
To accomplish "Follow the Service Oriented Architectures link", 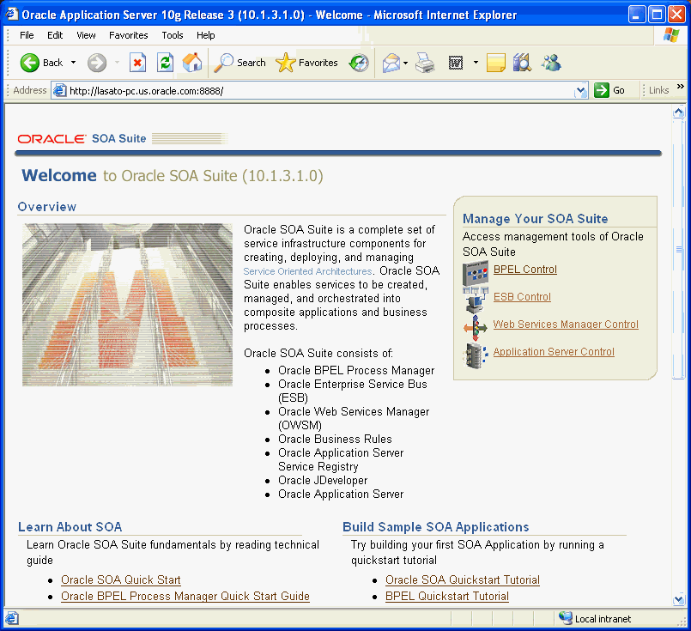I will [x=307, y=271].
